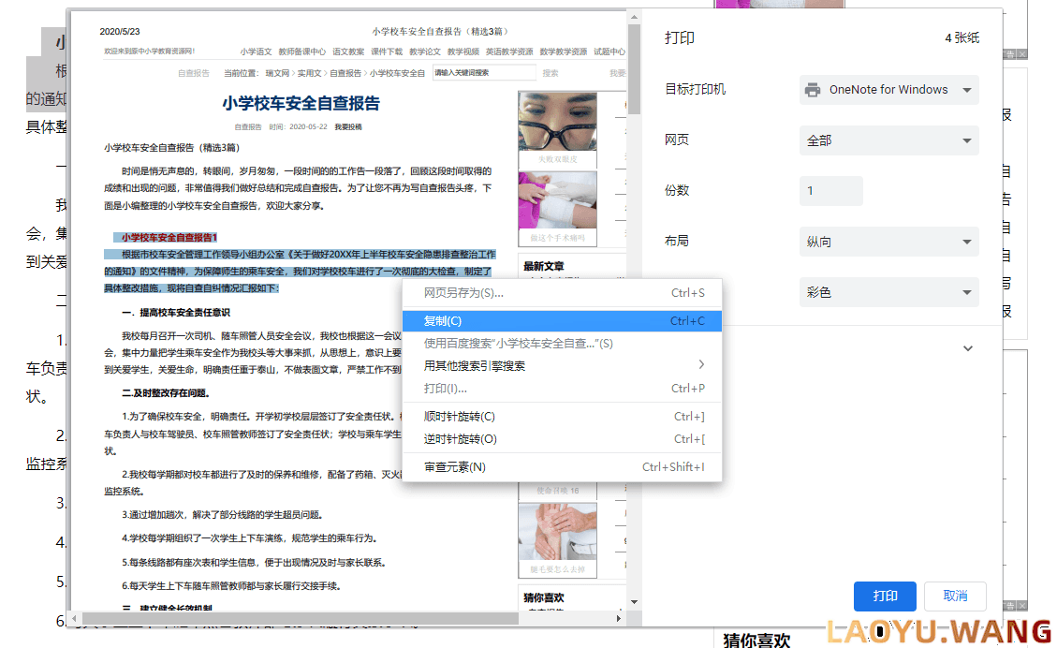The image size is (1057, 648).
Task: Click 实用文 breadcrumb link
Action: 309,73
